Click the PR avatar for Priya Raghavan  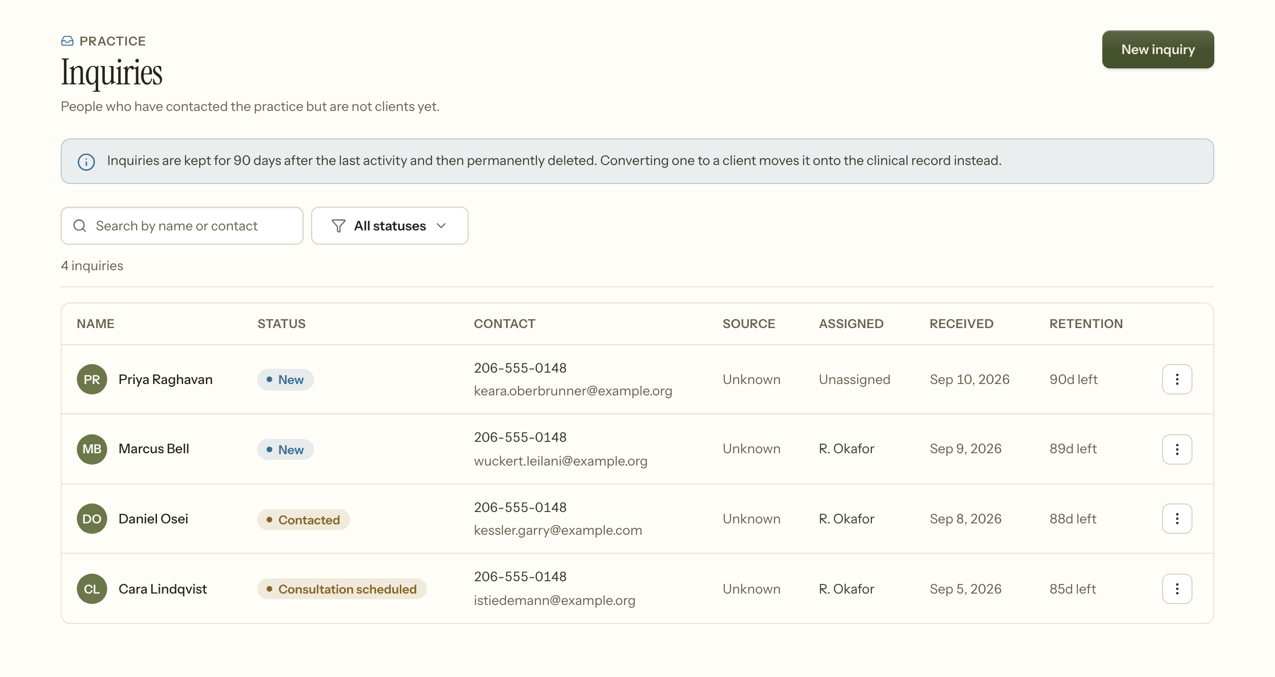click(x=92, y=380)
